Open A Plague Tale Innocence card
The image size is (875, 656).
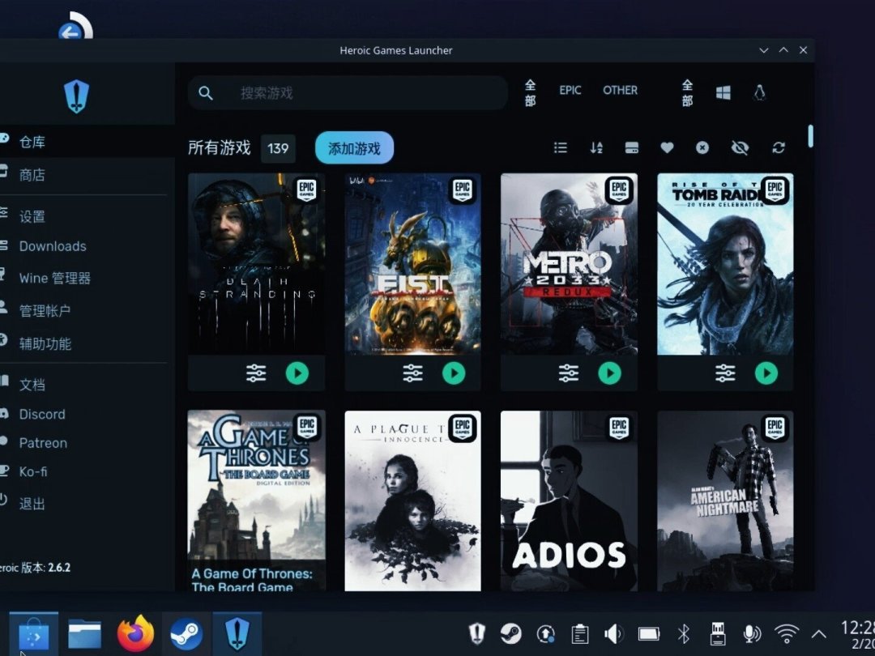pos(412,501)
